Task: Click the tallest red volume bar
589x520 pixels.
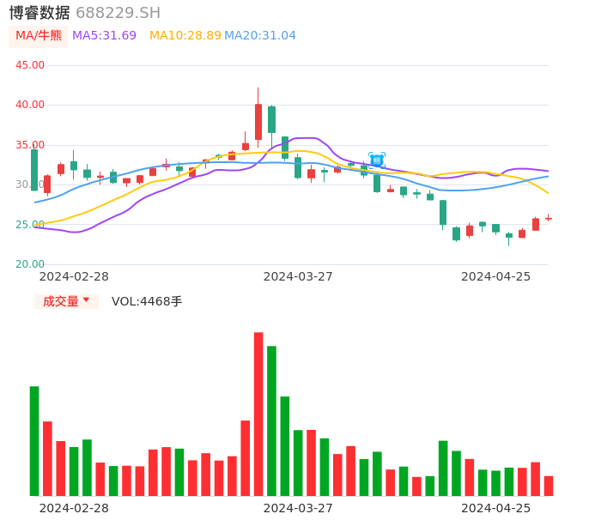Action: [258, 414]
